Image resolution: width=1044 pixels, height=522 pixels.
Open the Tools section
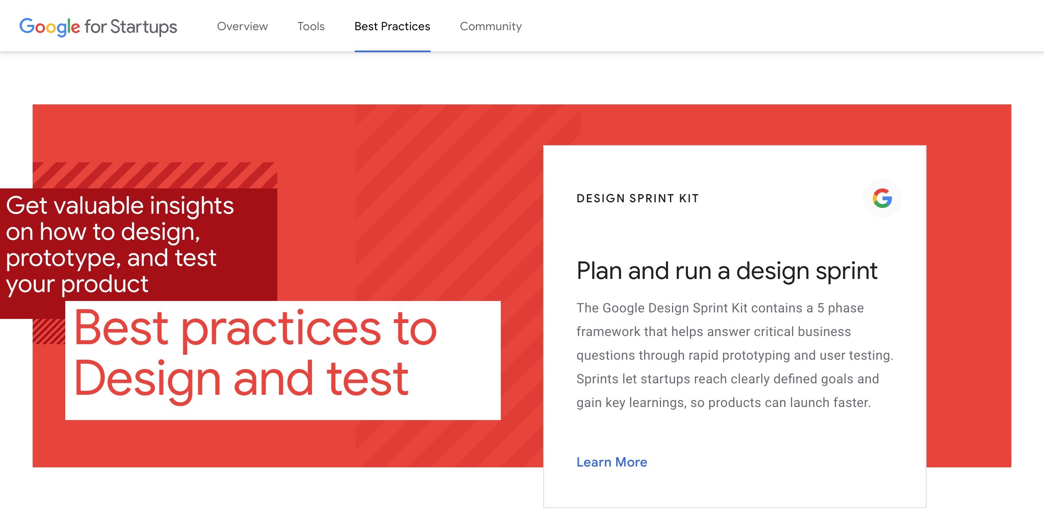click(311, 26)
